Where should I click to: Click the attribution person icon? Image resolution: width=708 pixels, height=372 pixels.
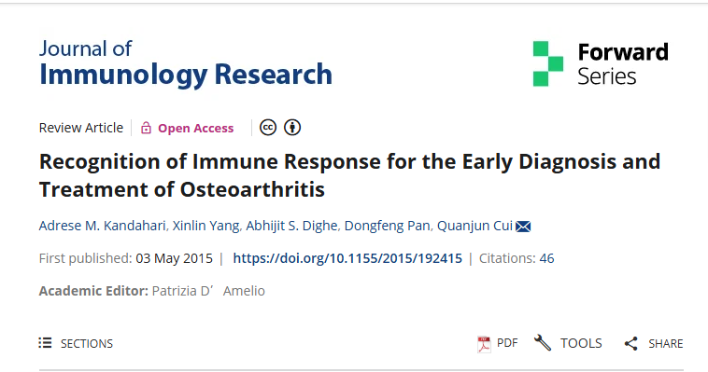pyautogui.click(x=292, y=128)
